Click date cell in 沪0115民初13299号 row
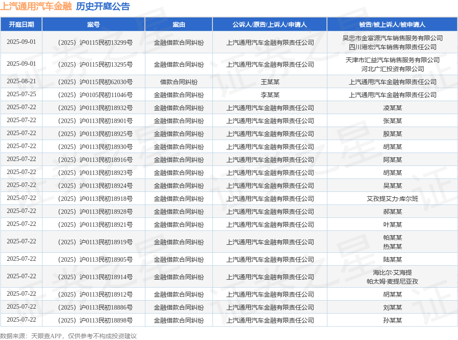 pos(21,42)
